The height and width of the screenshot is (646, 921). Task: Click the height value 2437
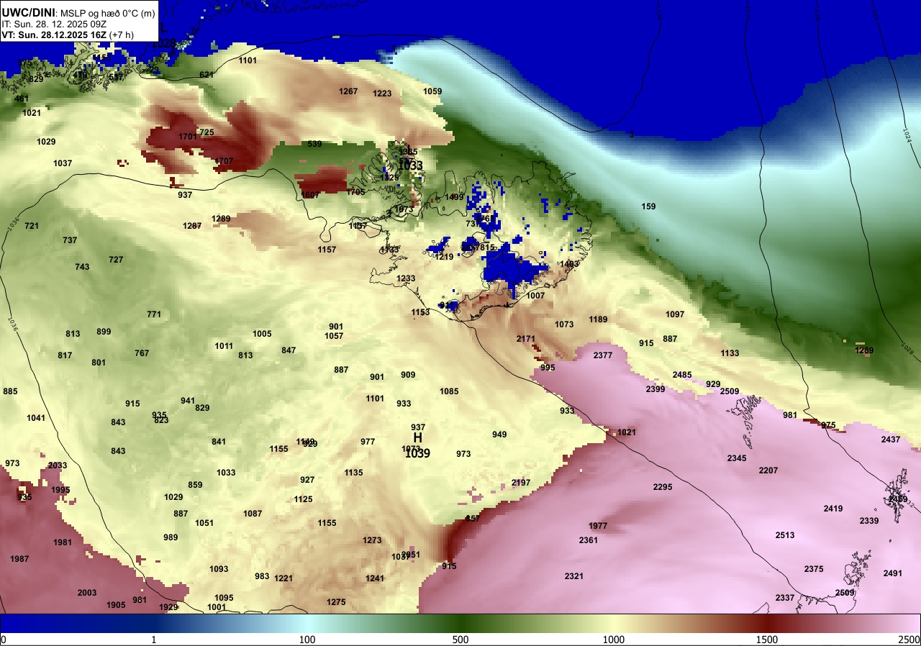click(x=891, y=440)
